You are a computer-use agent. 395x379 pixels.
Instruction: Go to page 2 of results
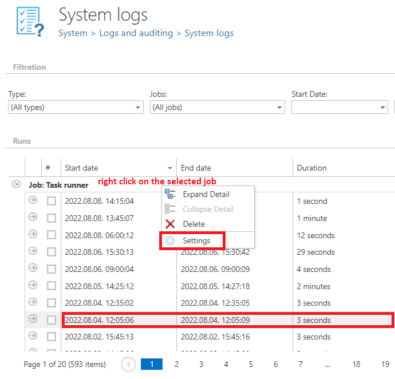tap(176, 364)
